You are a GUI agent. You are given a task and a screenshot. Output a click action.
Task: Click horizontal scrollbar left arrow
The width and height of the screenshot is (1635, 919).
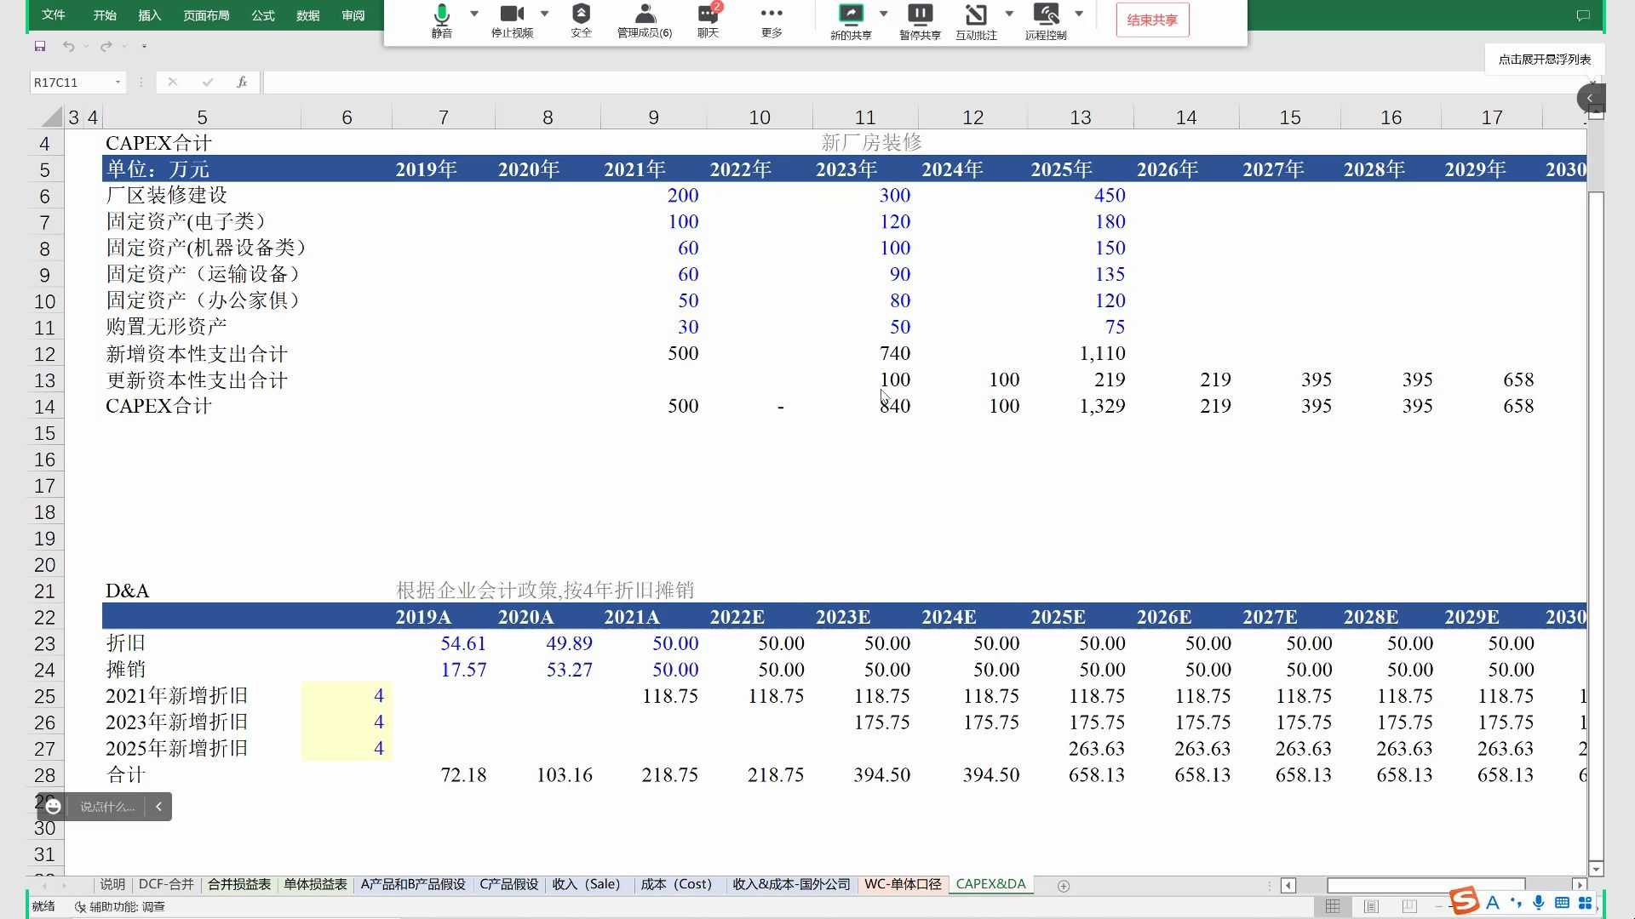tap(1288, 886)
